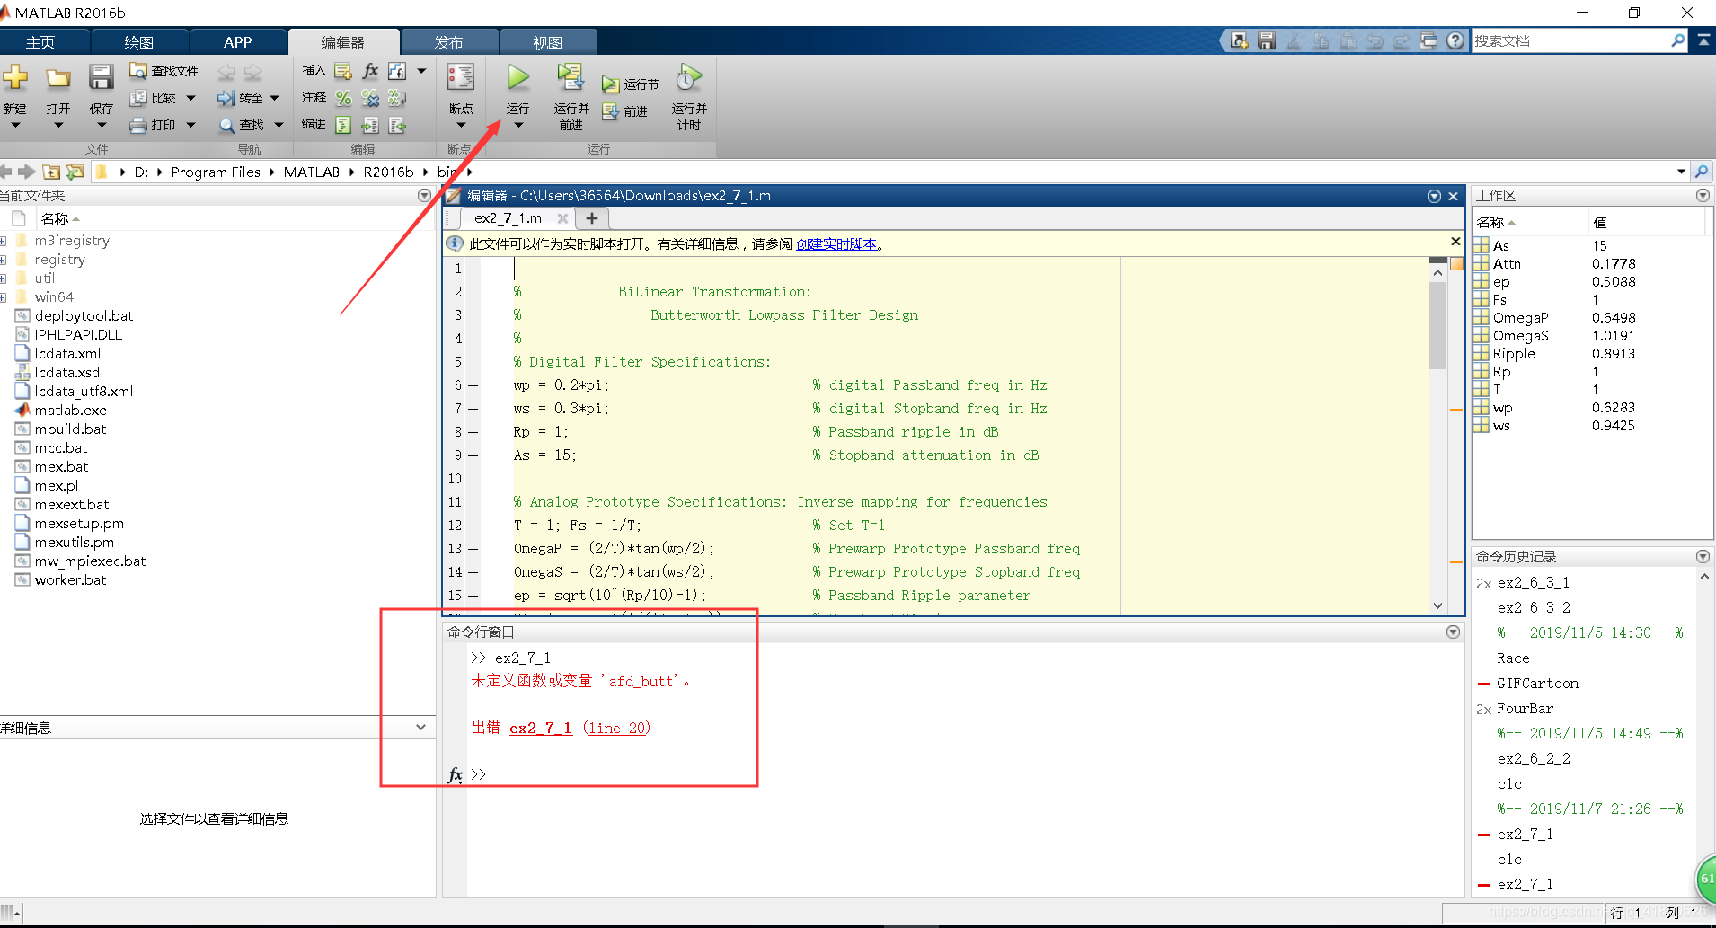Open the Print (打印) dropdown arrow
Screen dimensions: 1716x928
pos(190,125)
